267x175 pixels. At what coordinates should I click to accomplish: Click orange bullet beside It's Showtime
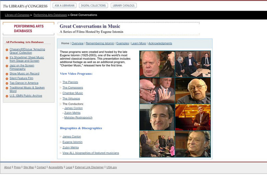pyautogui.click(x=7, y=58)
